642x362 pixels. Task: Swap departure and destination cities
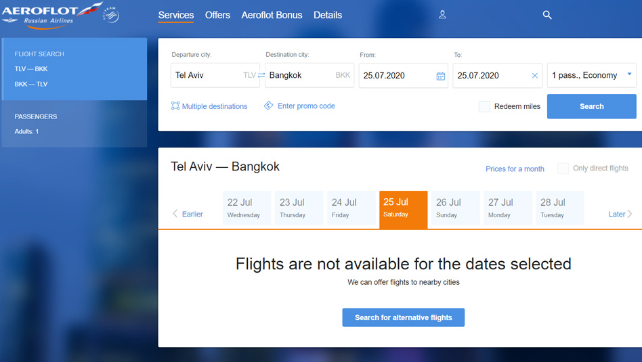pyautogui.click(x=261, y=76)
